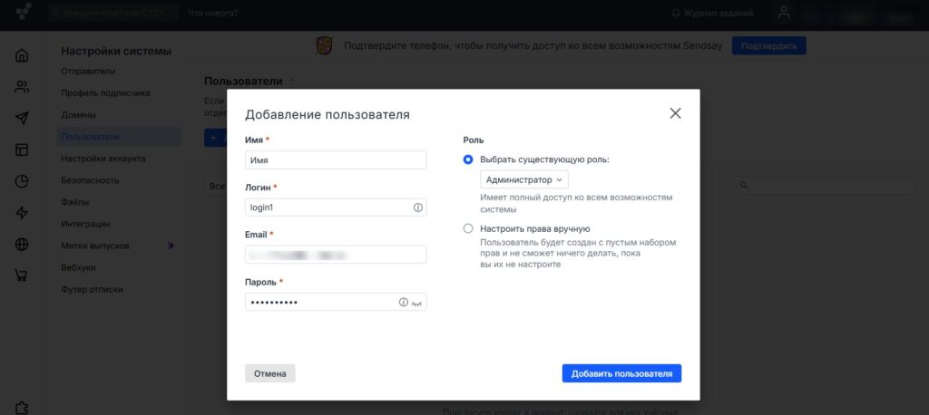Open the Campaigns paper plane icon
Screen dimensions: 929x415
(x=22, y=119)
